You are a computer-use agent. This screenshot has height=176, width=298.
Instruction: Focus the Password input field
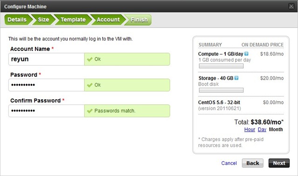point(47,85)
